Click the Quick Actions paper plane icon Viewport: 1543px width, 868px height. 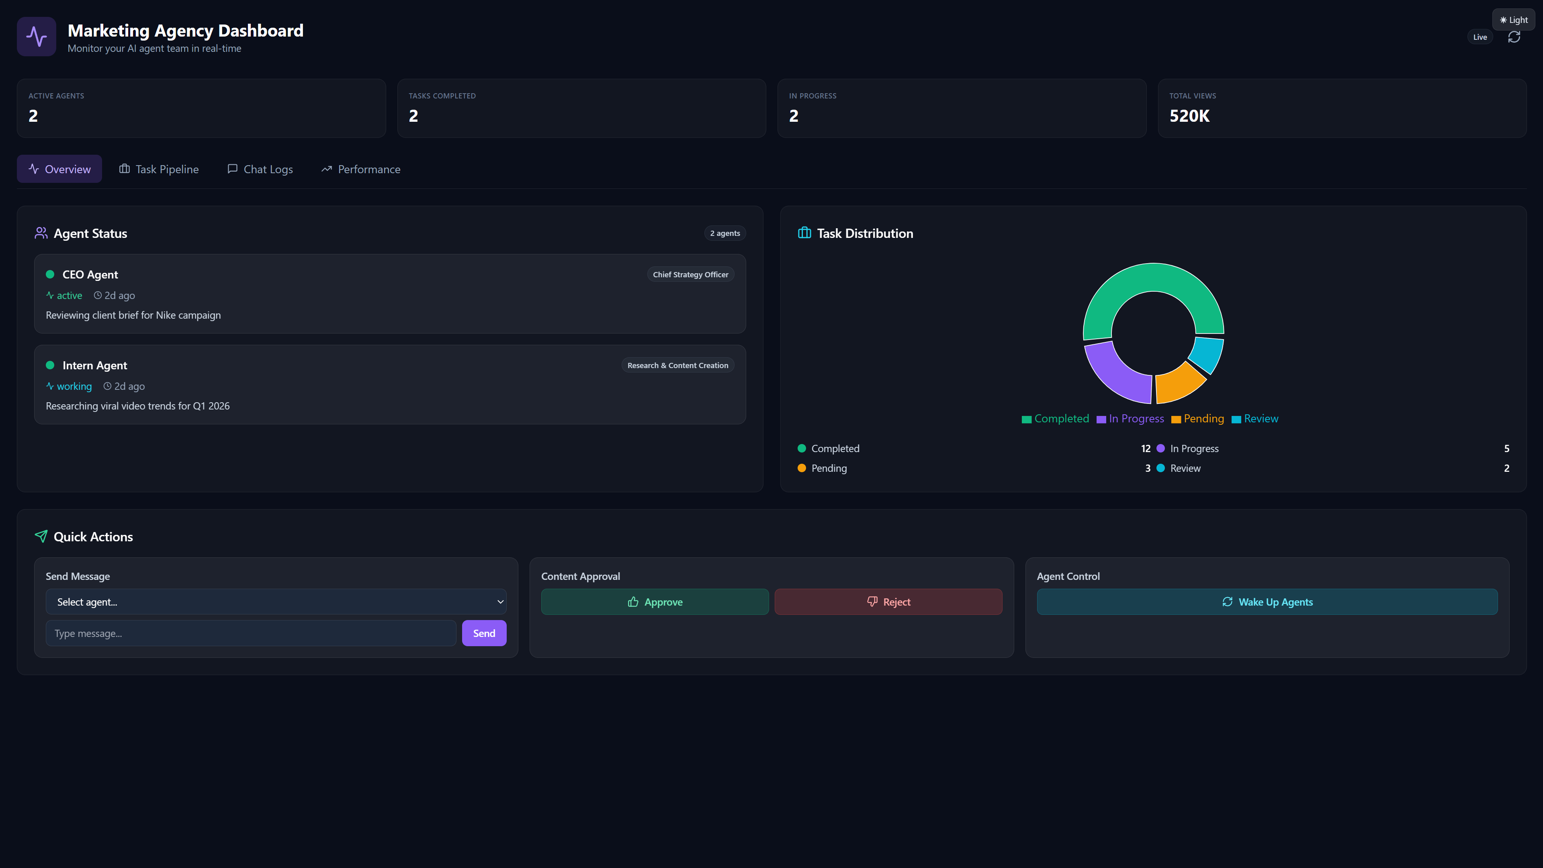[x=41, y=536]
